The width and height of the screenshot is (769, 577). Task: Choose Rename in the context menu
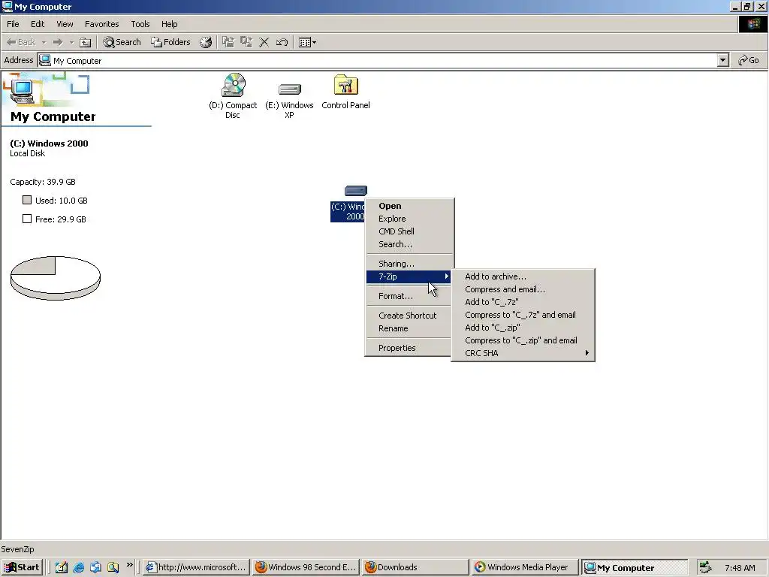pyautogui.click(x=409, y=329)
